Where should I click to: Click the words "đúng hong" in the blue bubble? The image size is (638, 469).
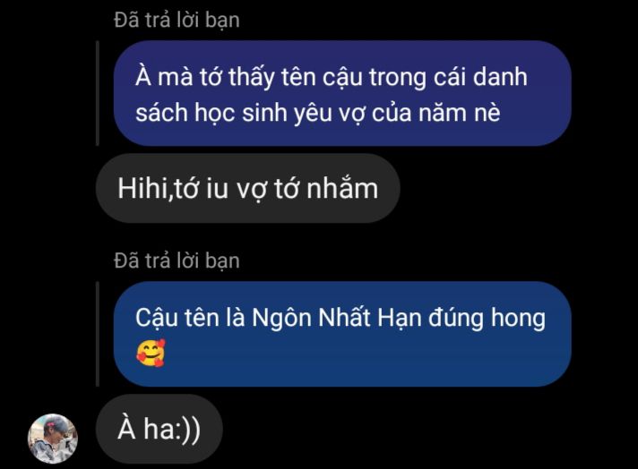(487, 319)
